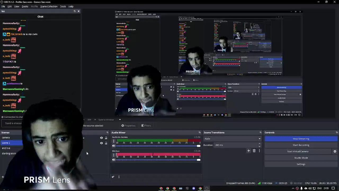Delete the transition with the trash icon
The width and height of the screenshot is (339, 191).
(x=254, y=151)
